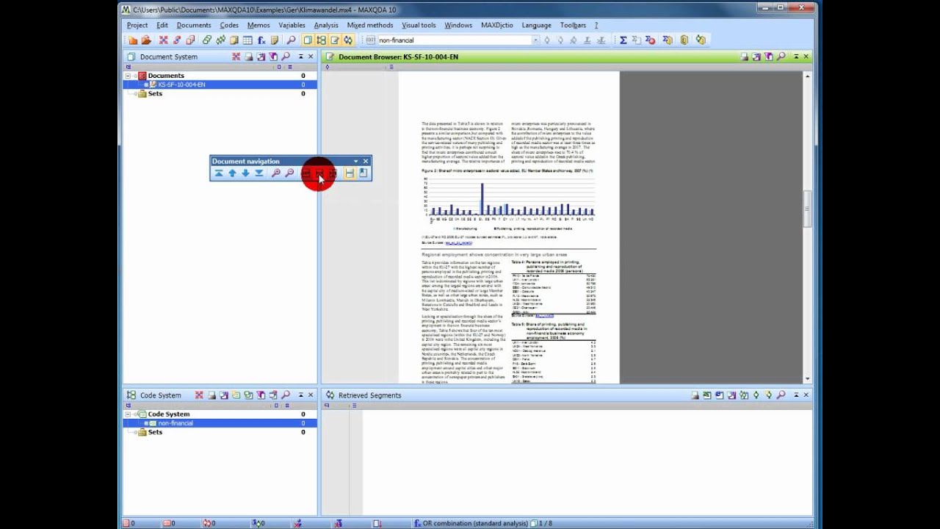
Task: Reset activations in Code System panel
Action: tap(199, 395)
